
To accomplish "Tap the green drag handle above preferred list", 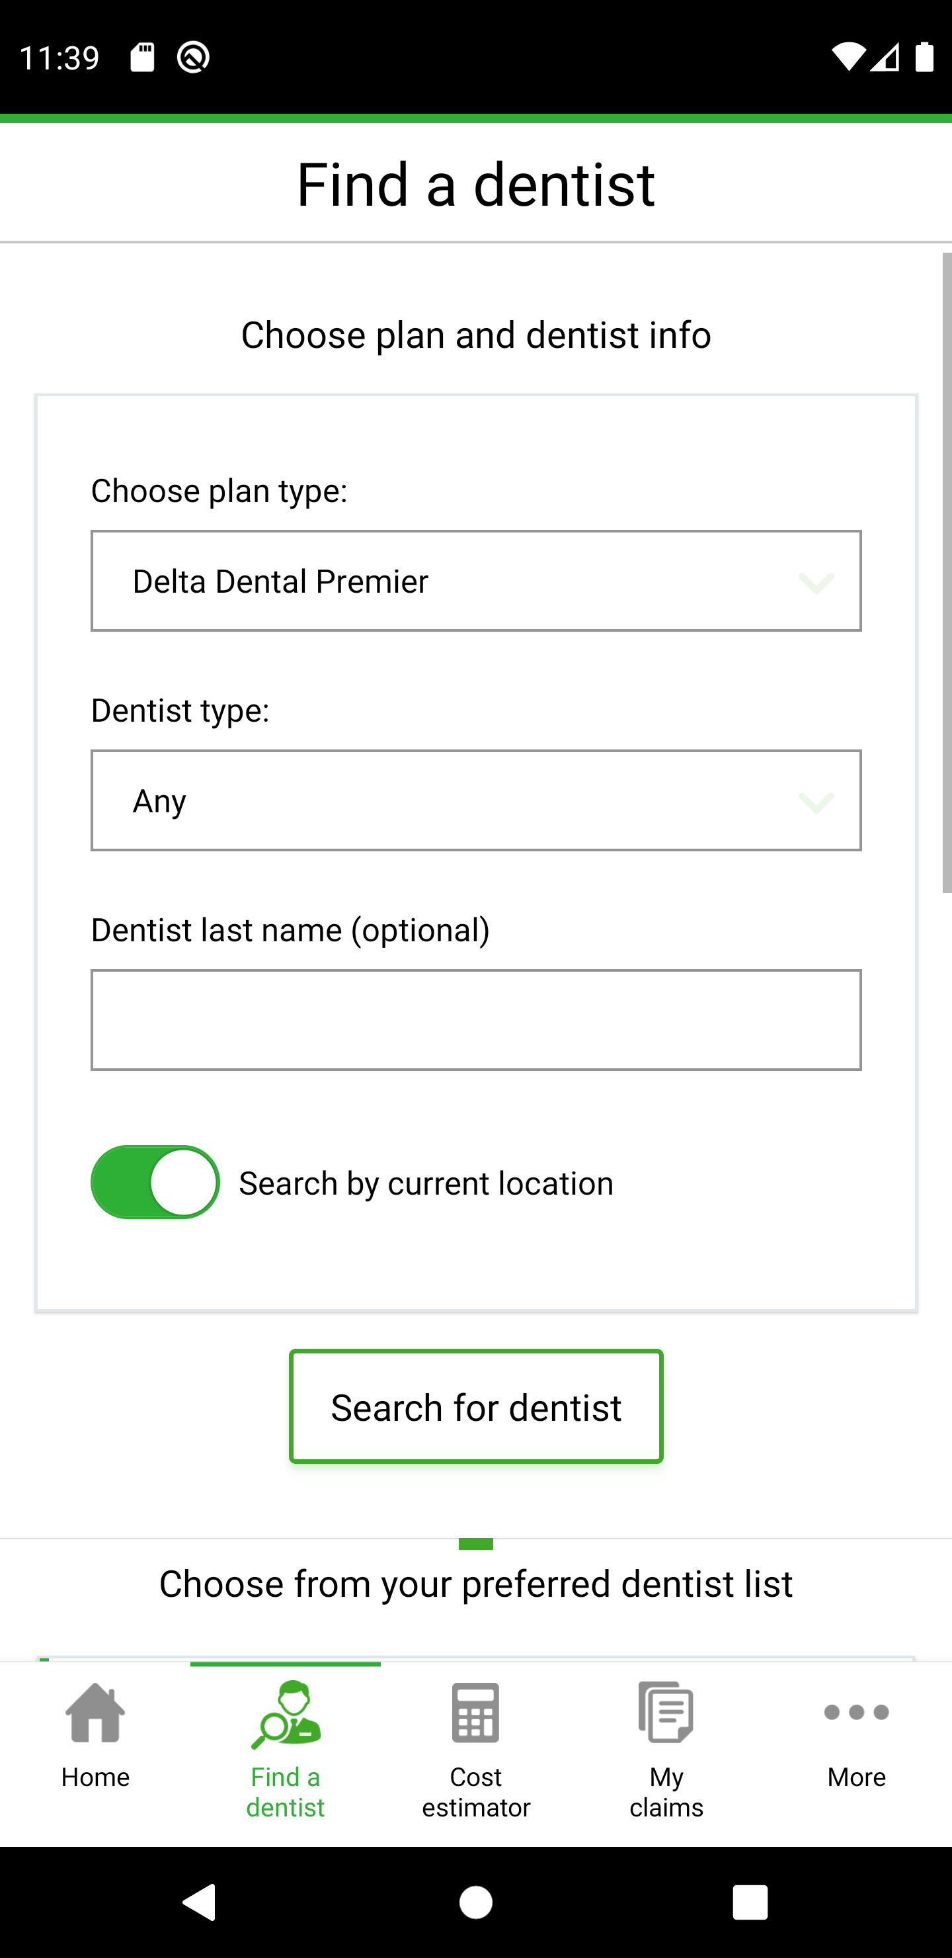I will [x=475, y=1544].
